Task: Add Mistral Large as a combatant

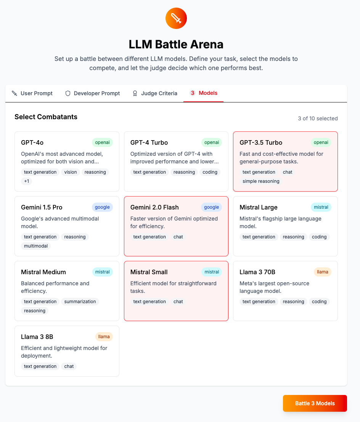Action: tap(285, 226)
